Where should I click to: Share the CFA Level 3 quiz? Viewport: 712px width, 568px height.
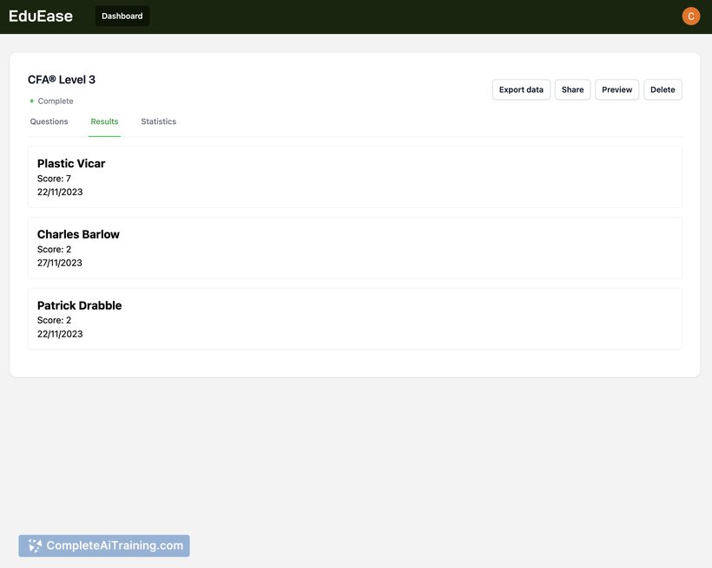572,90
